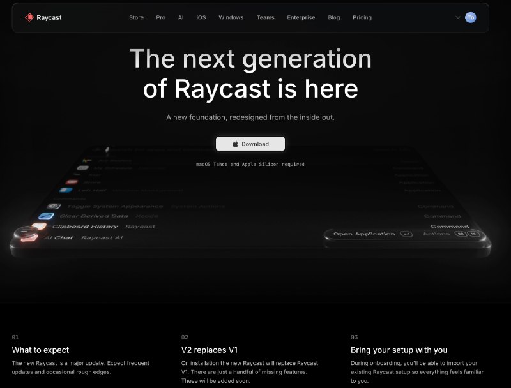Click 'macOS Tahoe and Apple Silicon required' note
The image size is (511, 388).
(250, 164)
